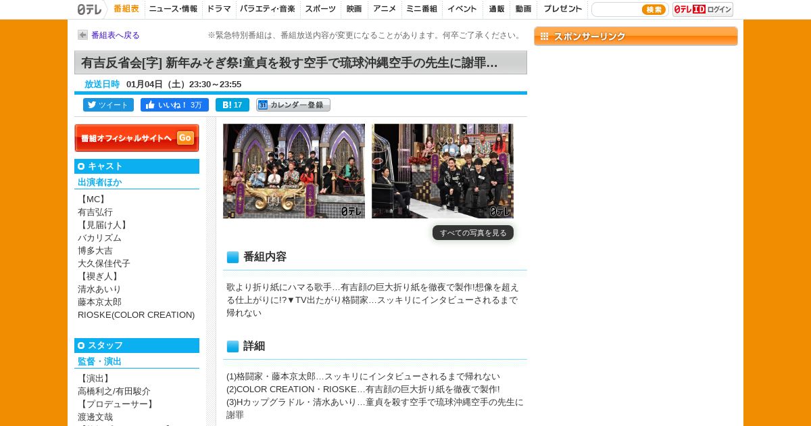Go to the ドラマ section
This screenshot has width=811, height=426.
[218, 9]
